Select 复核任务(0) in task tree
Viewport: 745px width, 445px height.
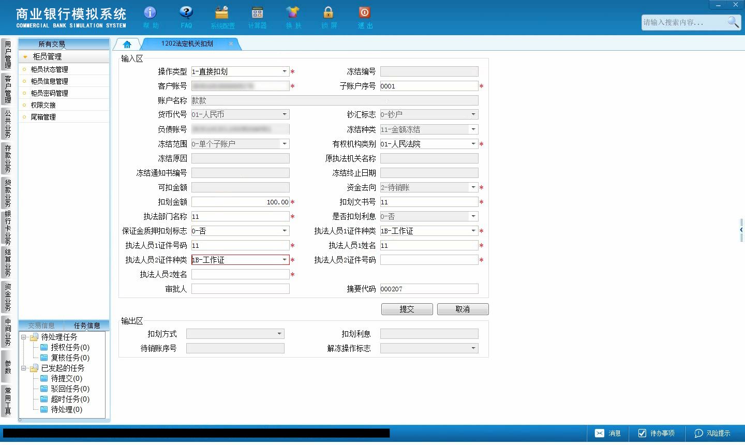pyautogui.click(x=70, y=358)
